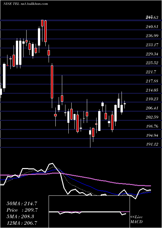Select the 236.99 price axis label
Screen dimensions: 162x228
tap(152, 36)
